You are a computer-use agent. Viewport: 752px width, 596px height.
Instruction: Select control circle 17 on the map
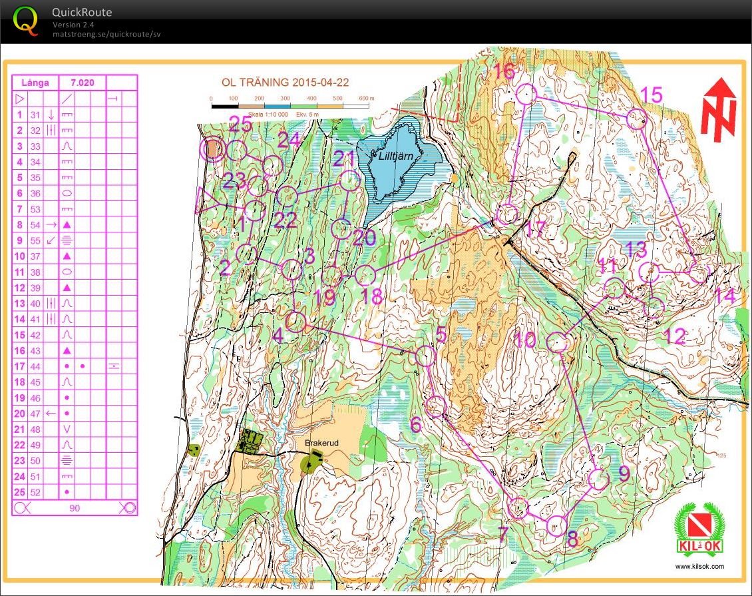[x=506, y=214]
